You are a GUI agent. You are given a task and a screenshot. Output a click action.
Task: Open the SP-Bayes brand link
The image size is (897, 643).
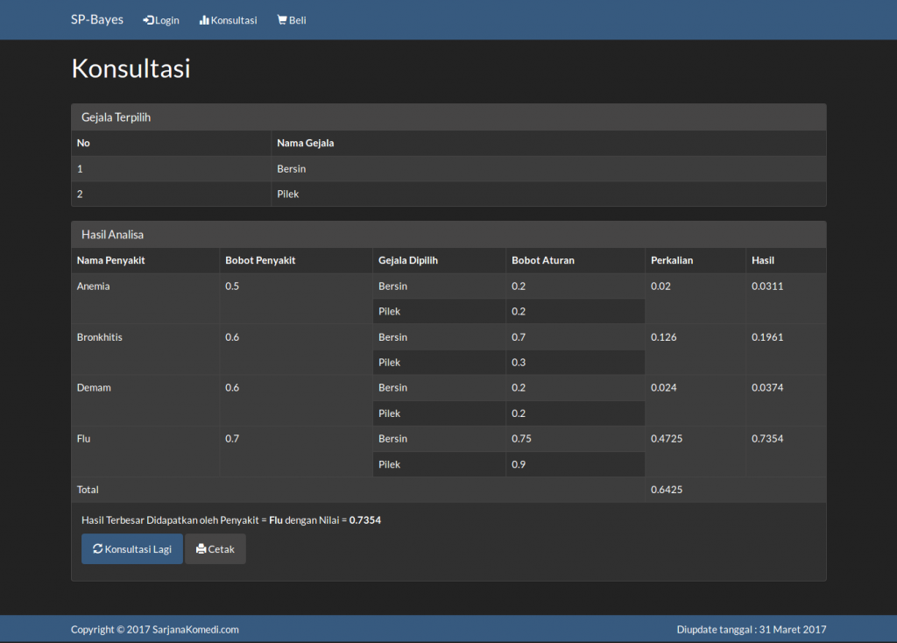click(97, 19)
